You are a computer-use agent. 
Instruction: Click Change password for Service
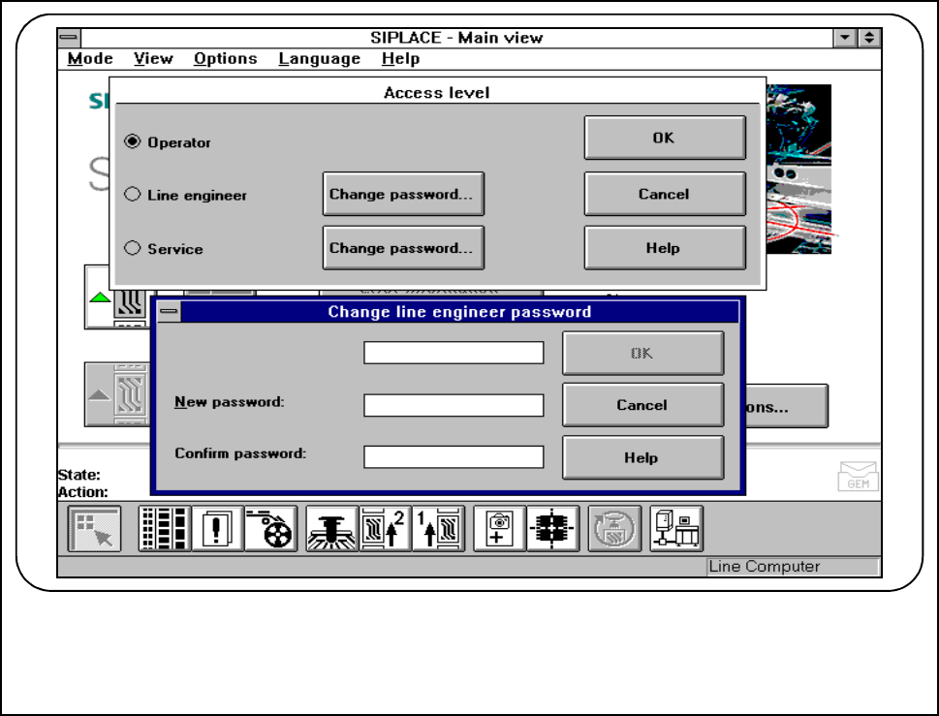pyautogui.click(x=403, y=248)
